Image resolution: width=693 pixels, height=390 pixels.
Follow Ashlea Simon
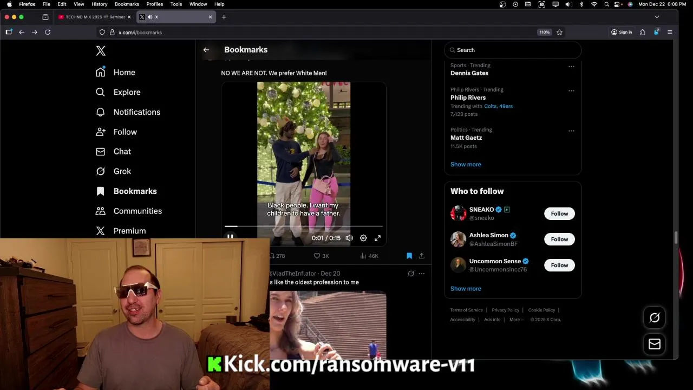coord(559,239)
